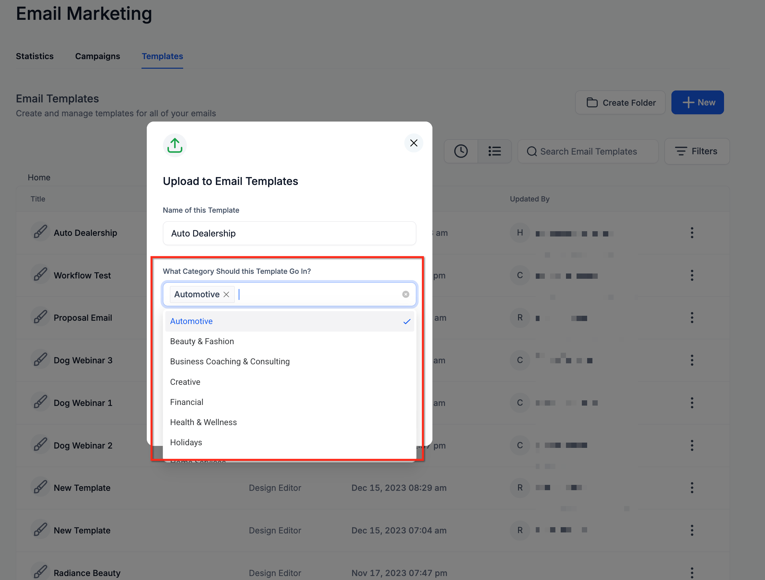This screenshot has width=765, height=580.
Task: Open the three-dot menu for Workflow Test
Action: click(692, 275)
